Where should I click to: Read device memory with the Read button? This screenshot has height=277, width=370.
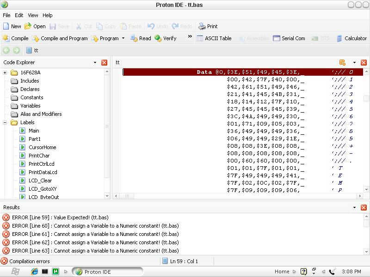(141, 38)
